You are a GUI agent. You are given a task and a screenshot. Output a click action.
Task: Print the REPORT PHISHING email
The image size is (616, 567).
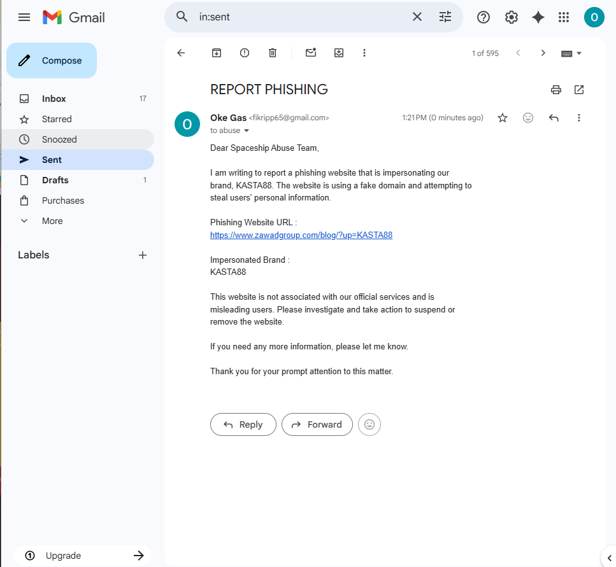pyautogui.click(x=556, y=90)
